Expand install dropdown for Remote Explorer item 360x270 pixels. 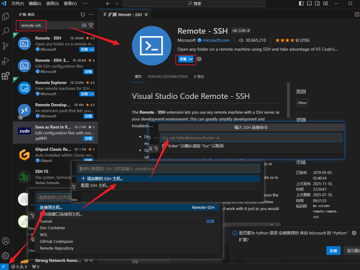pos(92,94)
